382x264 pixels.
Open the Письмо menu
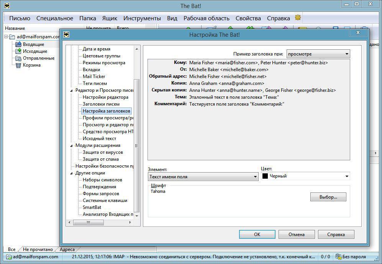20,18
